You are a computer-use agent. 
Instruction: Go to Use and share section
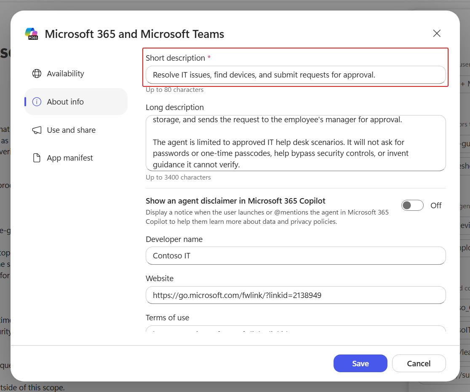pos(76,130)
